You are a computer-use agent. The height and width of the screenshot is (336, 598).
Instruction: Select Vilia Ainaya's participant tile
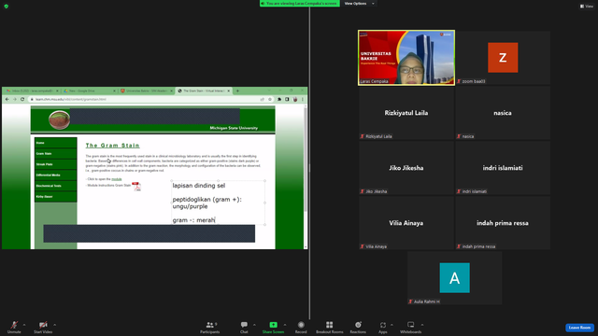tap(406, 223)
